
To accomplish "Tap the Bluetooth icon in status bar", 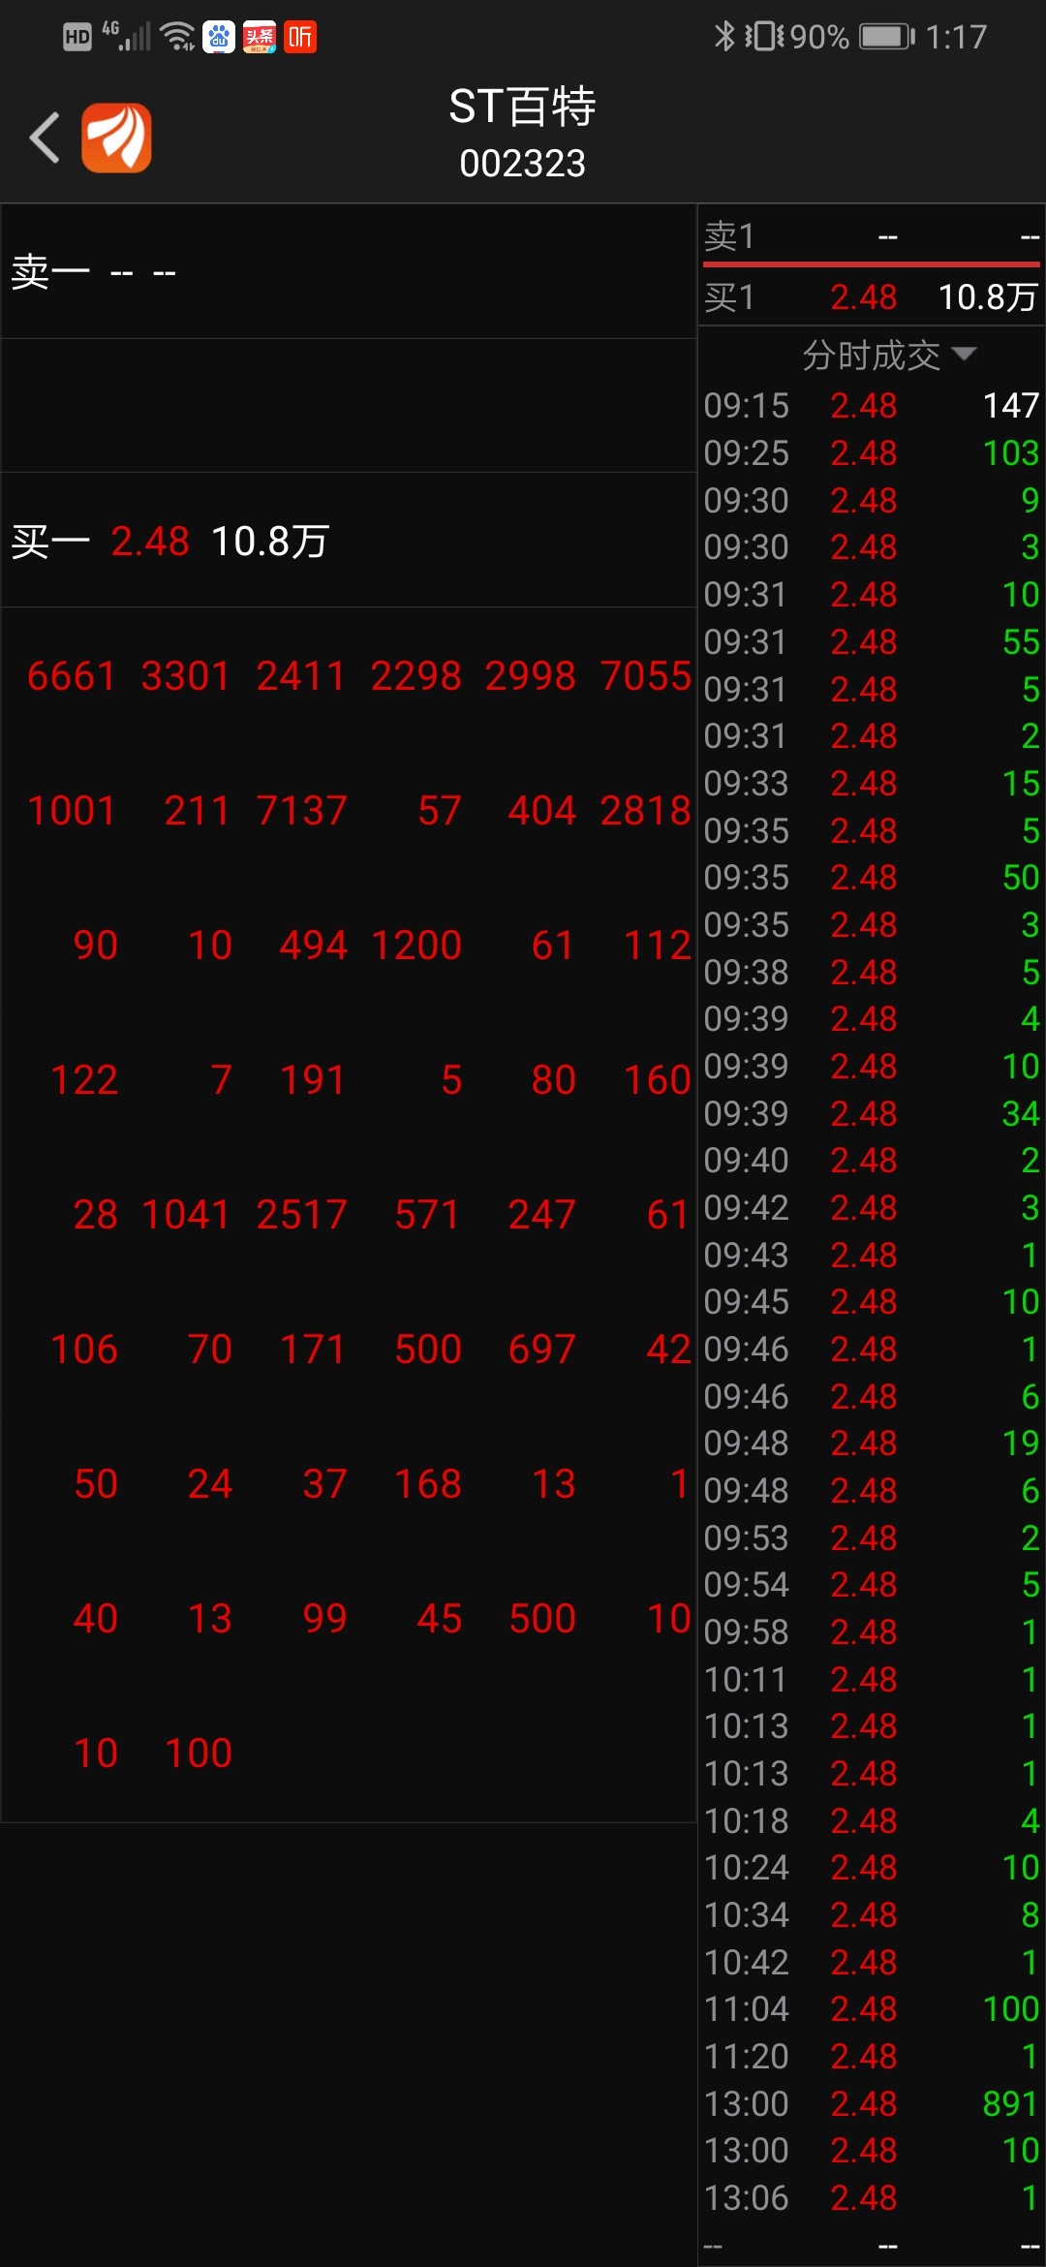I will pos(724,37).
